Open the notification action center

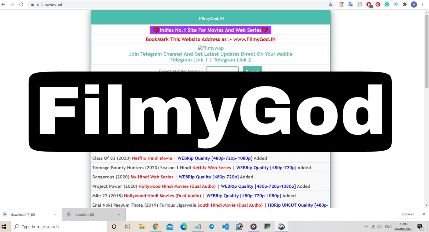[x=420, y=227]
